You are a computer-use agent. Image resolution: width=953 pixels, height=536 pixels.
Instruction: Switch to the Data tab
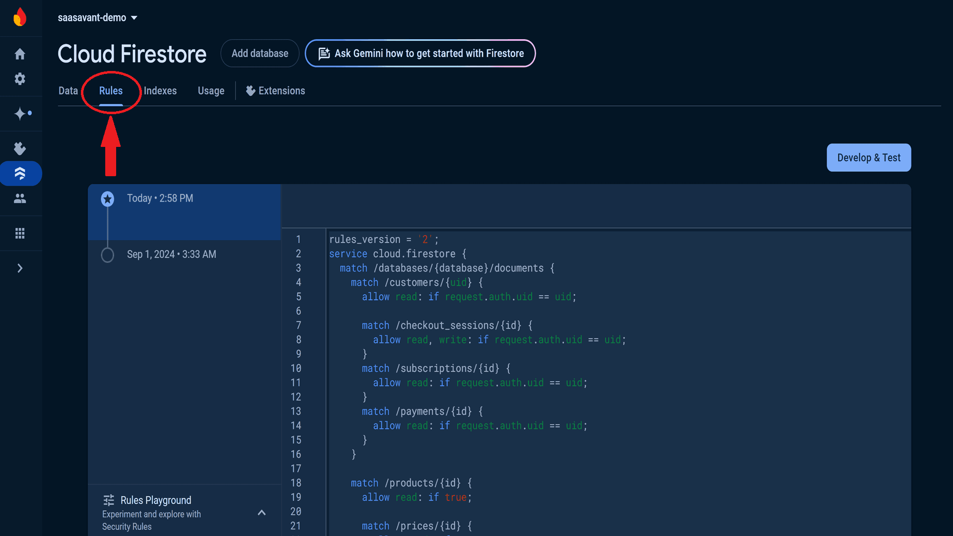click(x=68, y=91)
